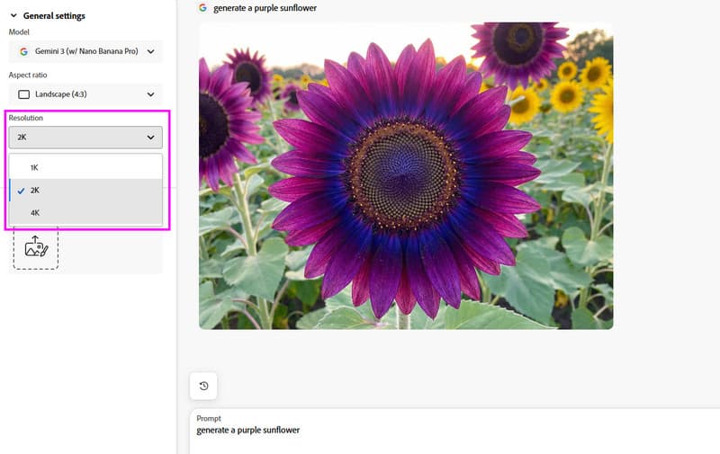Image resolution: width=720 pixels, height=454 pixels.
Task: Click the 2K value in Resolution box
Action: pyautogui.click(x=22, y=138)
